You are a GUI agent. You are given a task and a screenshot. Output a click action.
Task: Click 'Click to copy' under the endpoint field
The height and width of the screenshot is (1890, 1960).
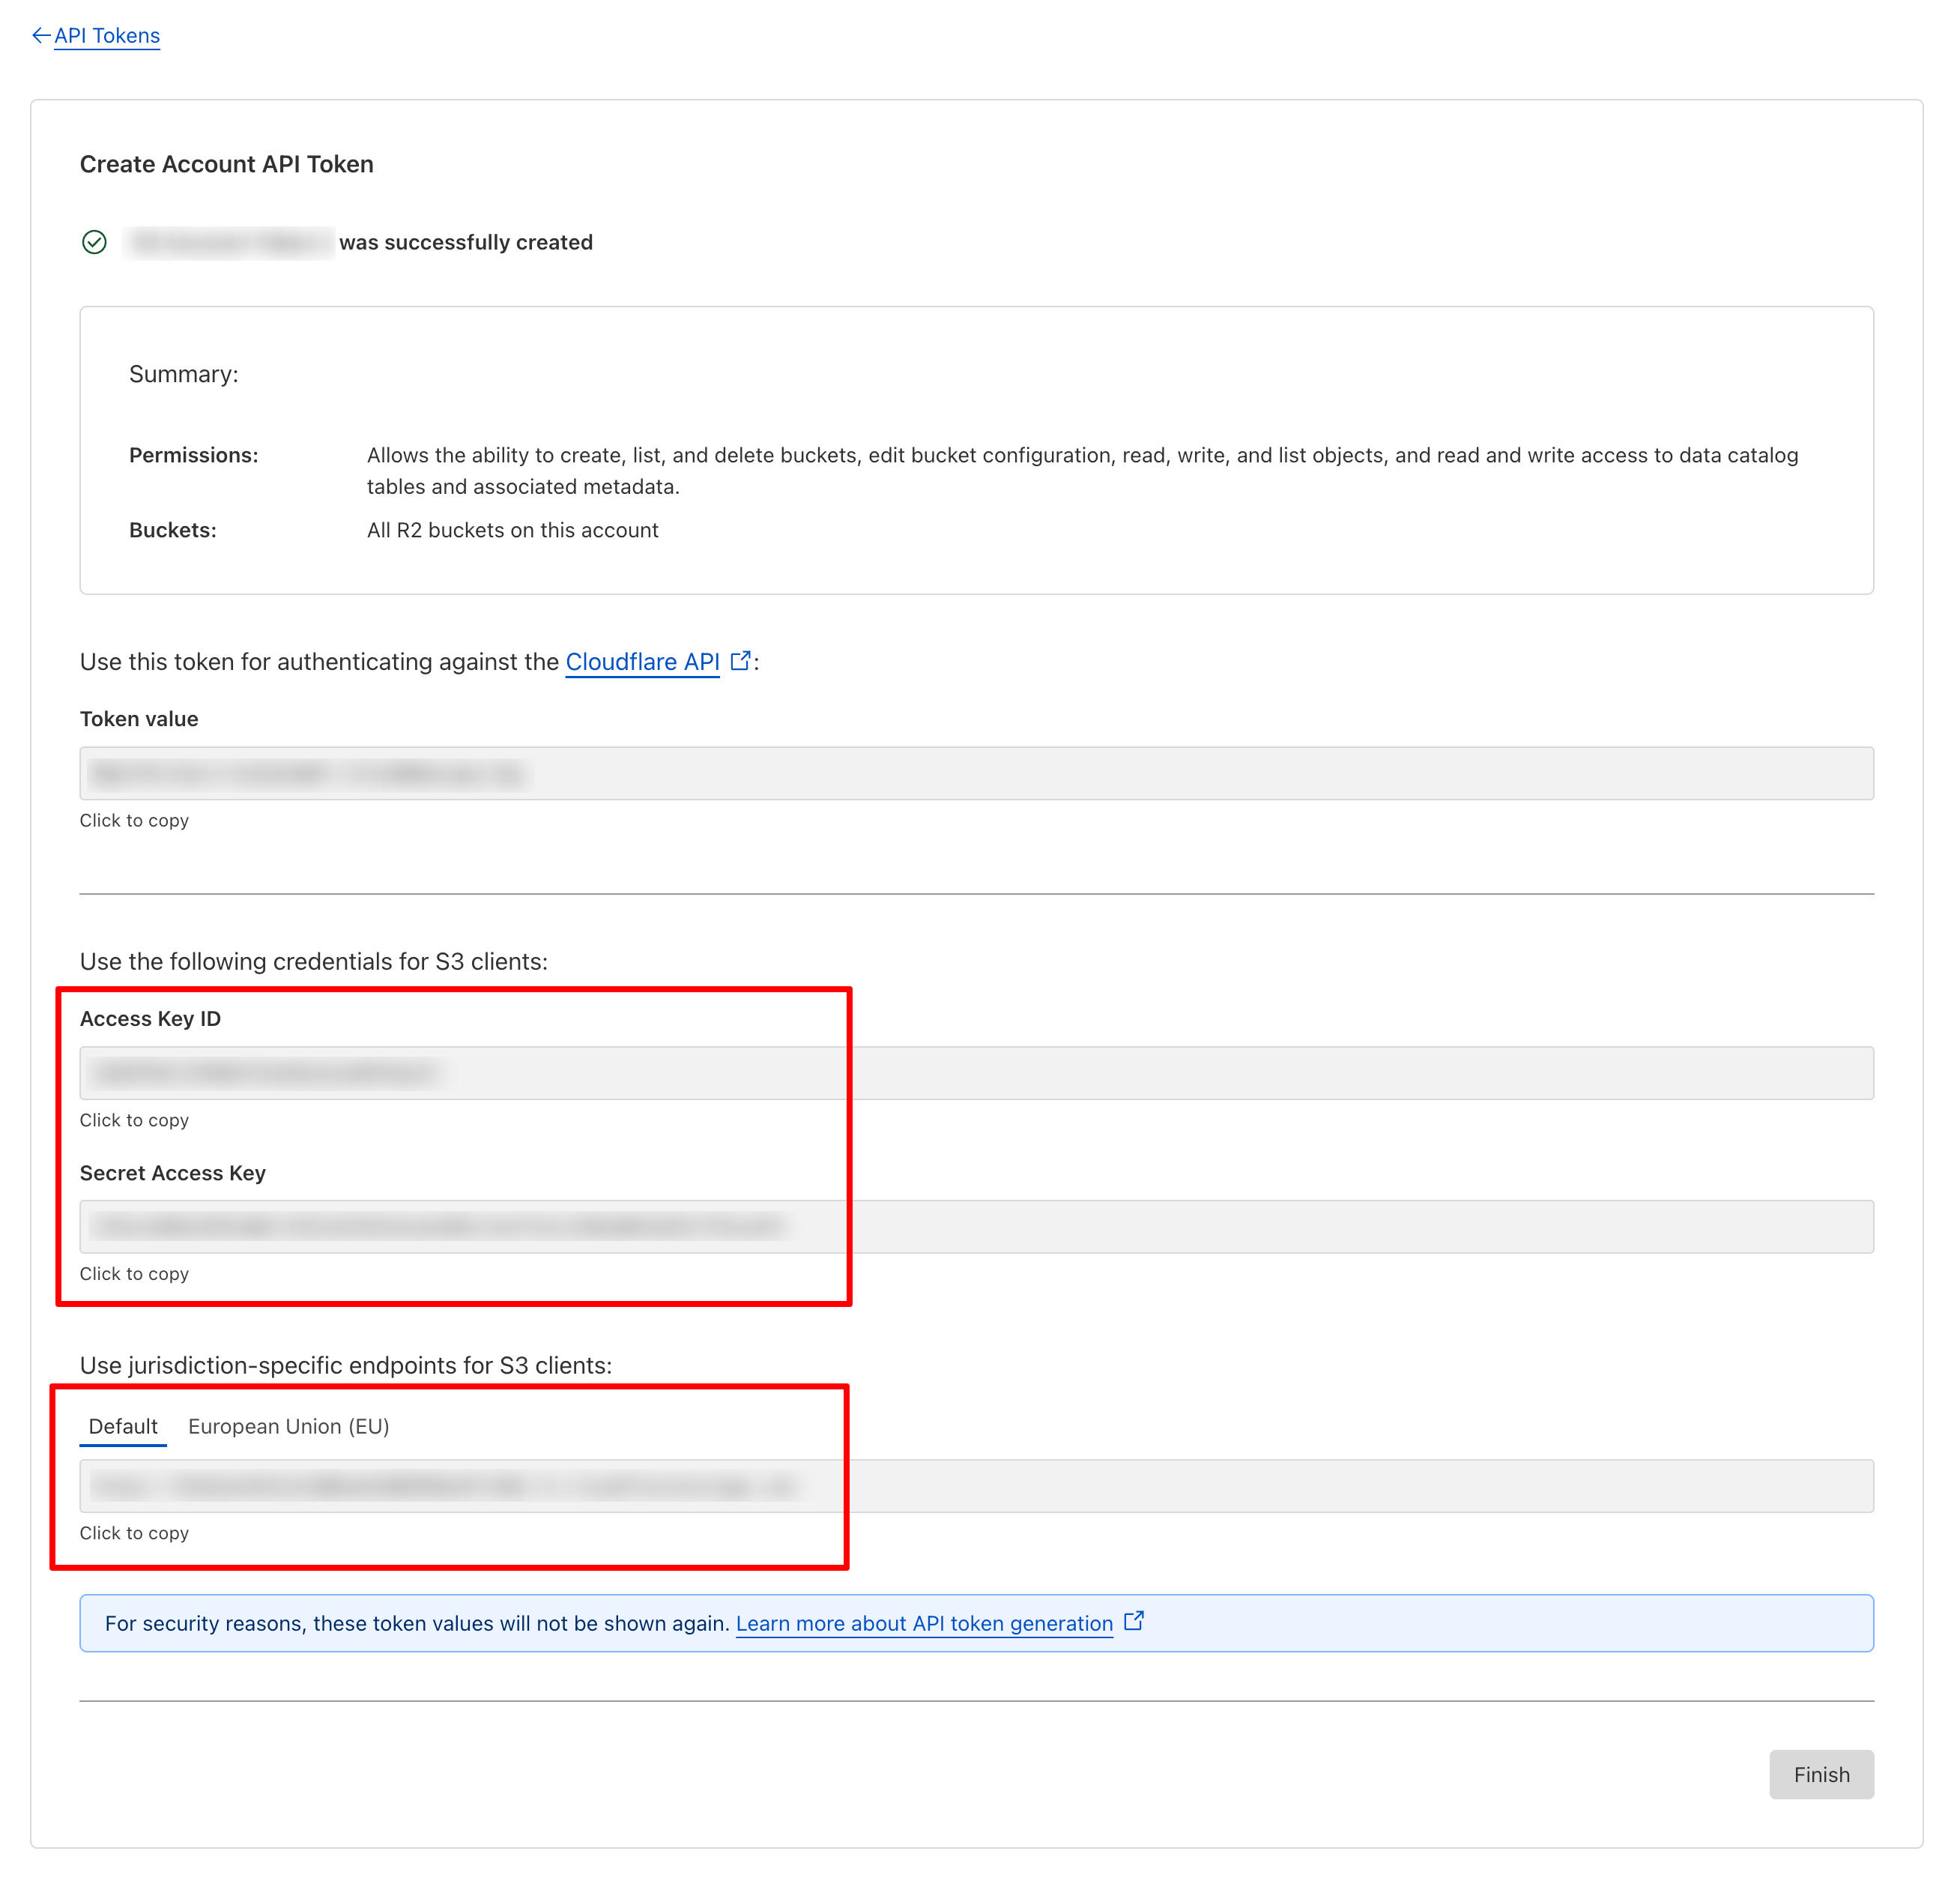pyautogui.click(x=134, y=1534)
